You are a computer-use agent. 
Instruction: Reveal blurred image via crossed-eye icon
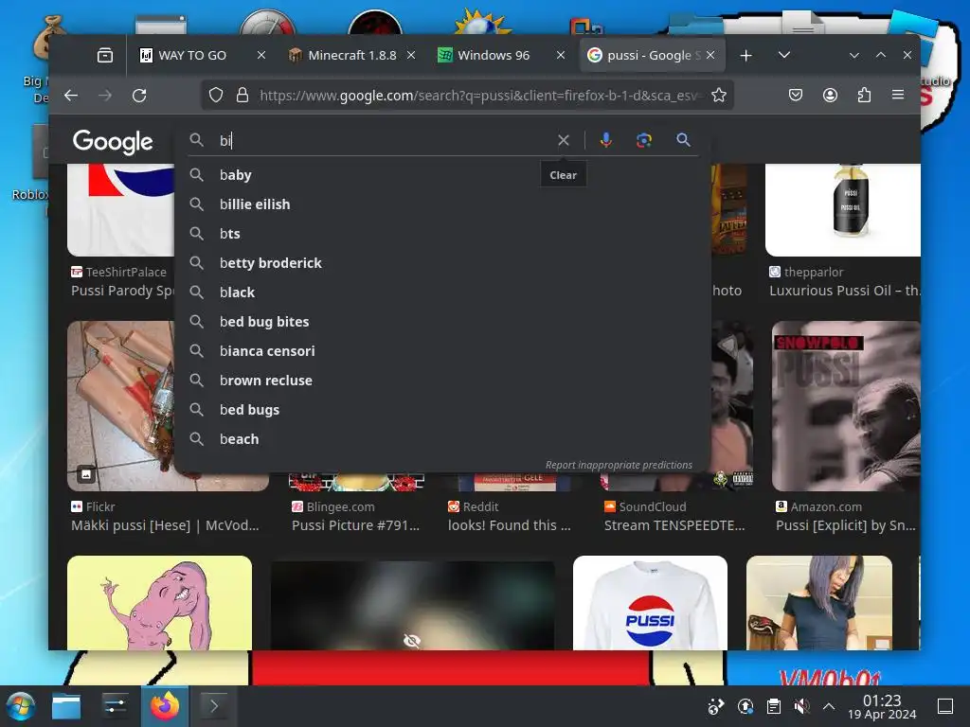(412, 641)
